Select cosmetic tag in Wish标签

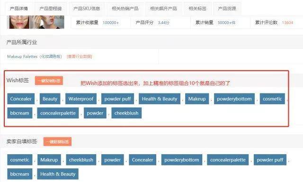[272, 99]
